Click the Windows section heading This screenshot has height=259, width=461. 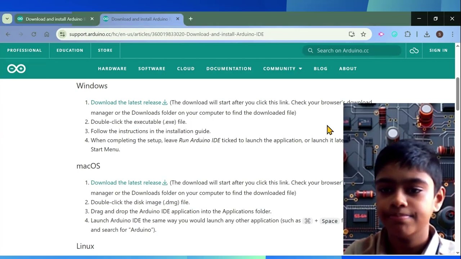click(92, 86)
